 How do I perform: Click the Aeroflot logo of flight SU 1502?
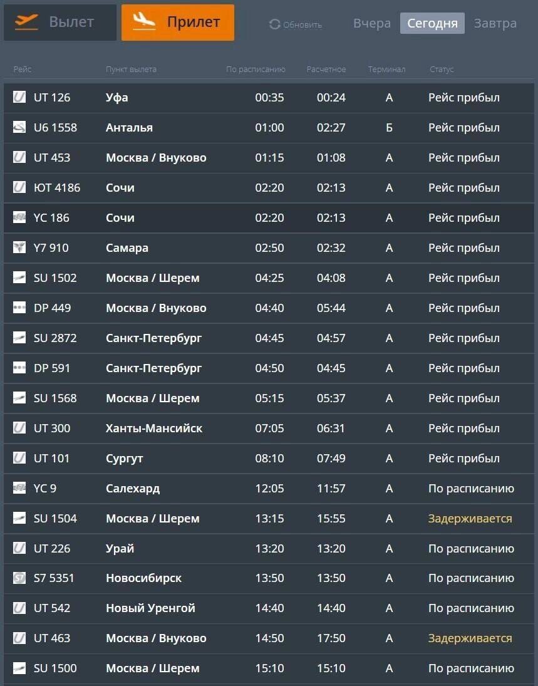(19, 278)
